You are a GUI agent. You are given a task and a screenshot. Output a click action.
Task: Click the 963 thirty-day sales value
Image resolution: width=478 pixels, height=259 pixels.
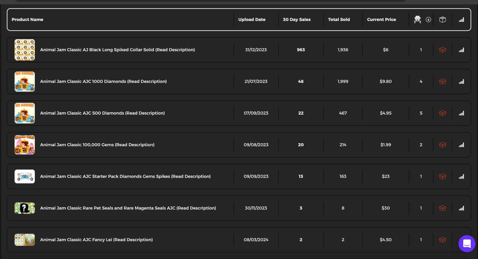[301, 50]
